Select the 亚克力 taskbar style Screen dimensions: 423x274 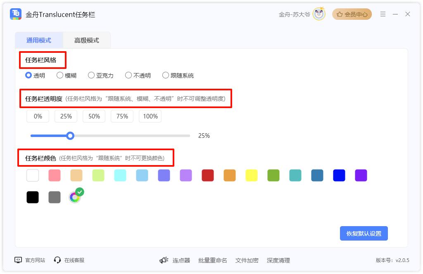pyautogui.click(x=91, y=75)
